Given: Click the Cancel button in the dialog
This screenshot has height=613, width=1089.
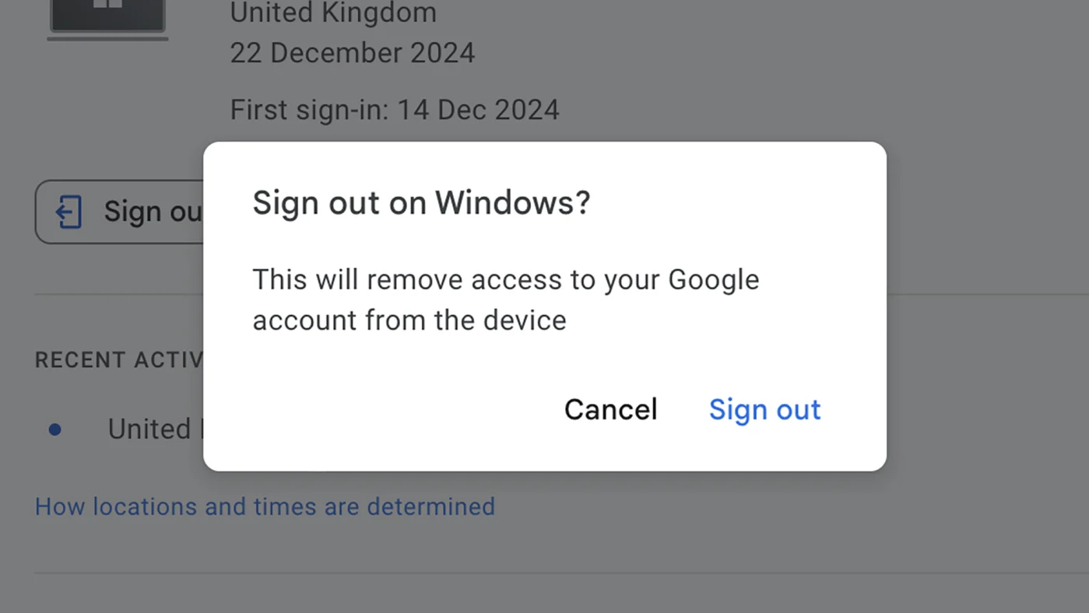Looking at the screenshot, I should click(610, 409).
